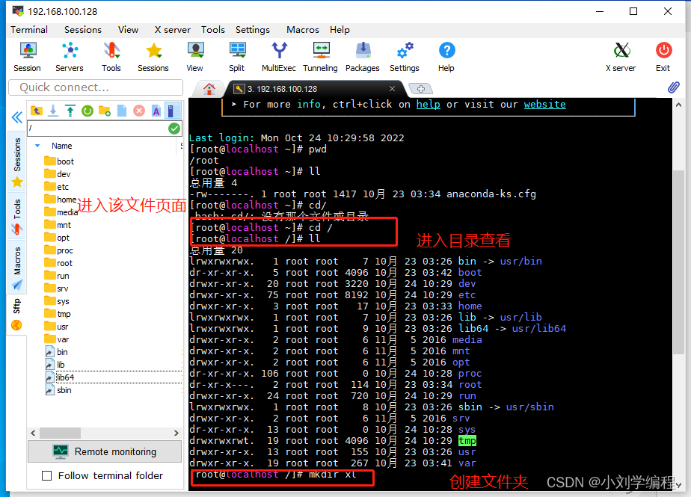
Task: Go to parent folder in SFTP
Action: pos(36,111)
